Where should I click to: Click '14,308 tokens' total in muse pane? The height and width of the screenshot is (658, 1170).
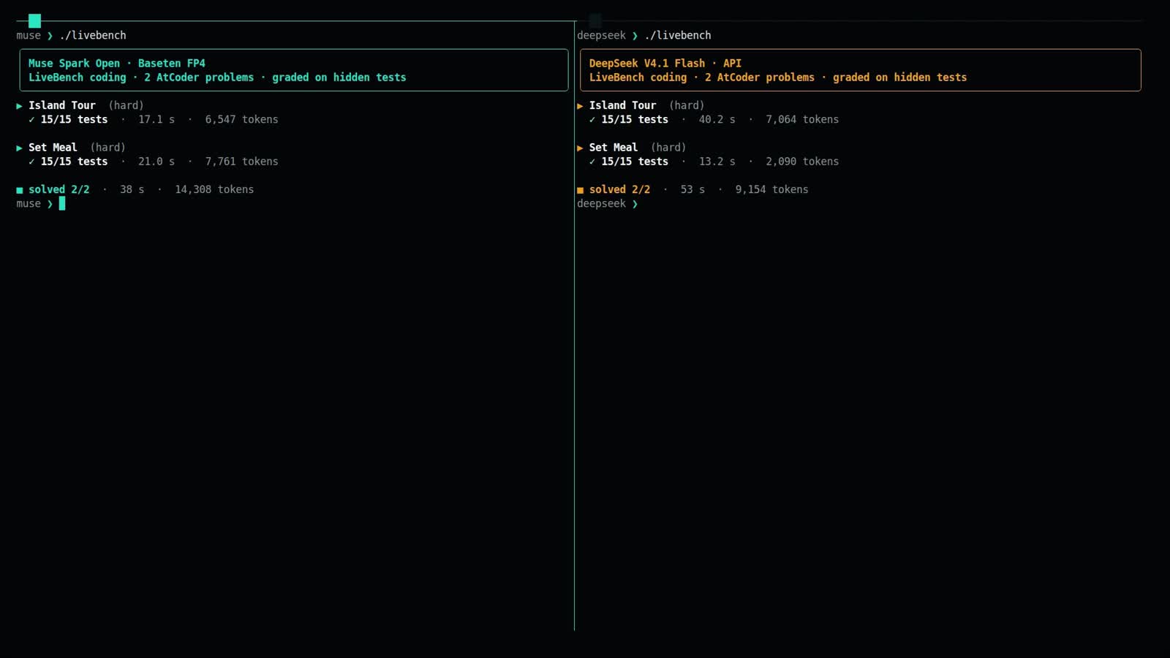[214, 189]
